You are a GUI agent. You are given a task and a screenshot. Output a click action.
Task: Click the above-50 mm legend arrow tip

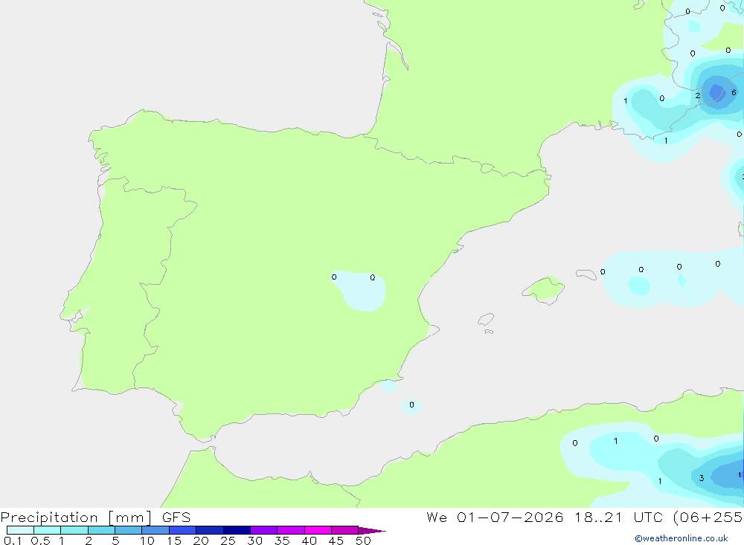click(x=372, y=530)
